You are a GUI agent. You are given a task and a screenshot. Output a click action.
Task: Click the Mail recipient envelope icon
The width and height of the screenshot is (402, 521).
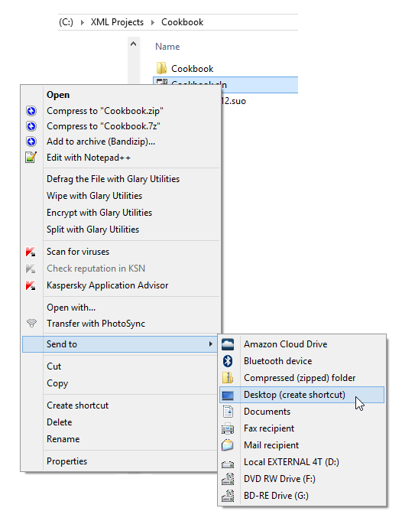point(228,445)
